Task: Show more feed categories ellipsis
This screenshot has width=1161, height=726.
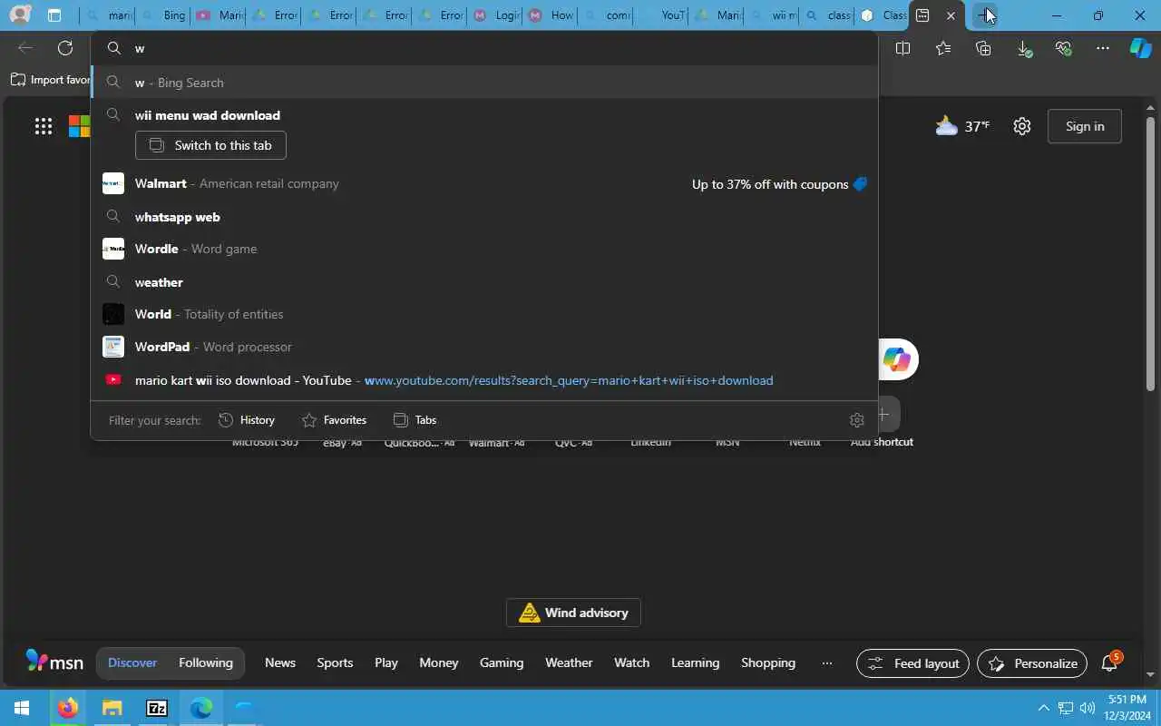Action: click(x=826, y=663)
